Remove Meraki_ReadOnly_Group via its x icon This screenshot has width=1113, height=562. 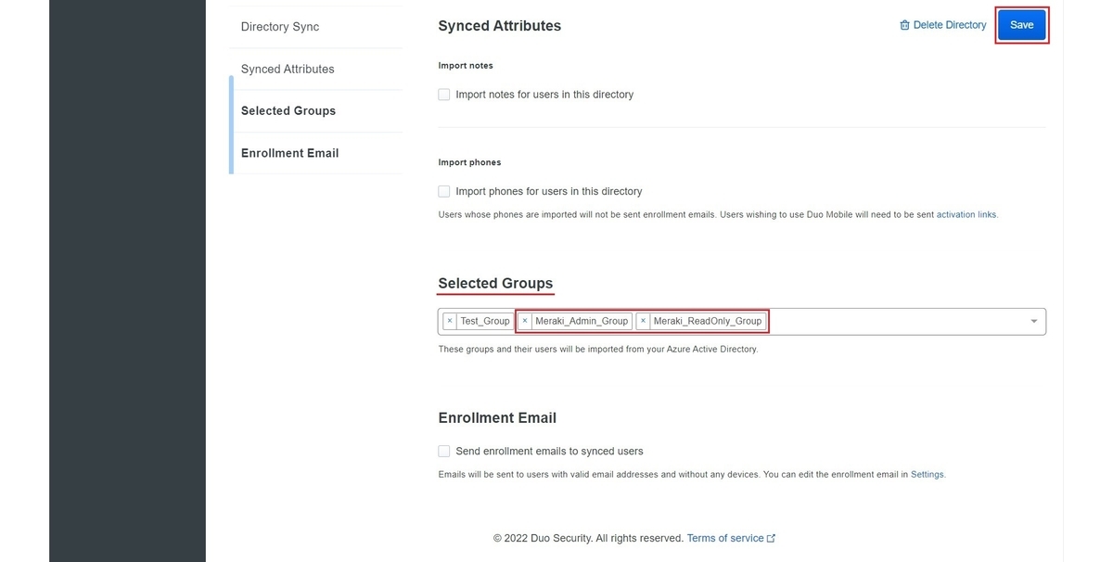pos(644,321)
